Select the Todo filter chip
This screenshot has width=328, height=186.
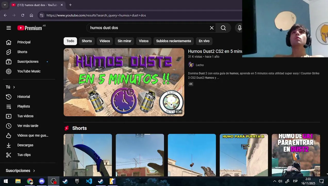coord(70,41)
